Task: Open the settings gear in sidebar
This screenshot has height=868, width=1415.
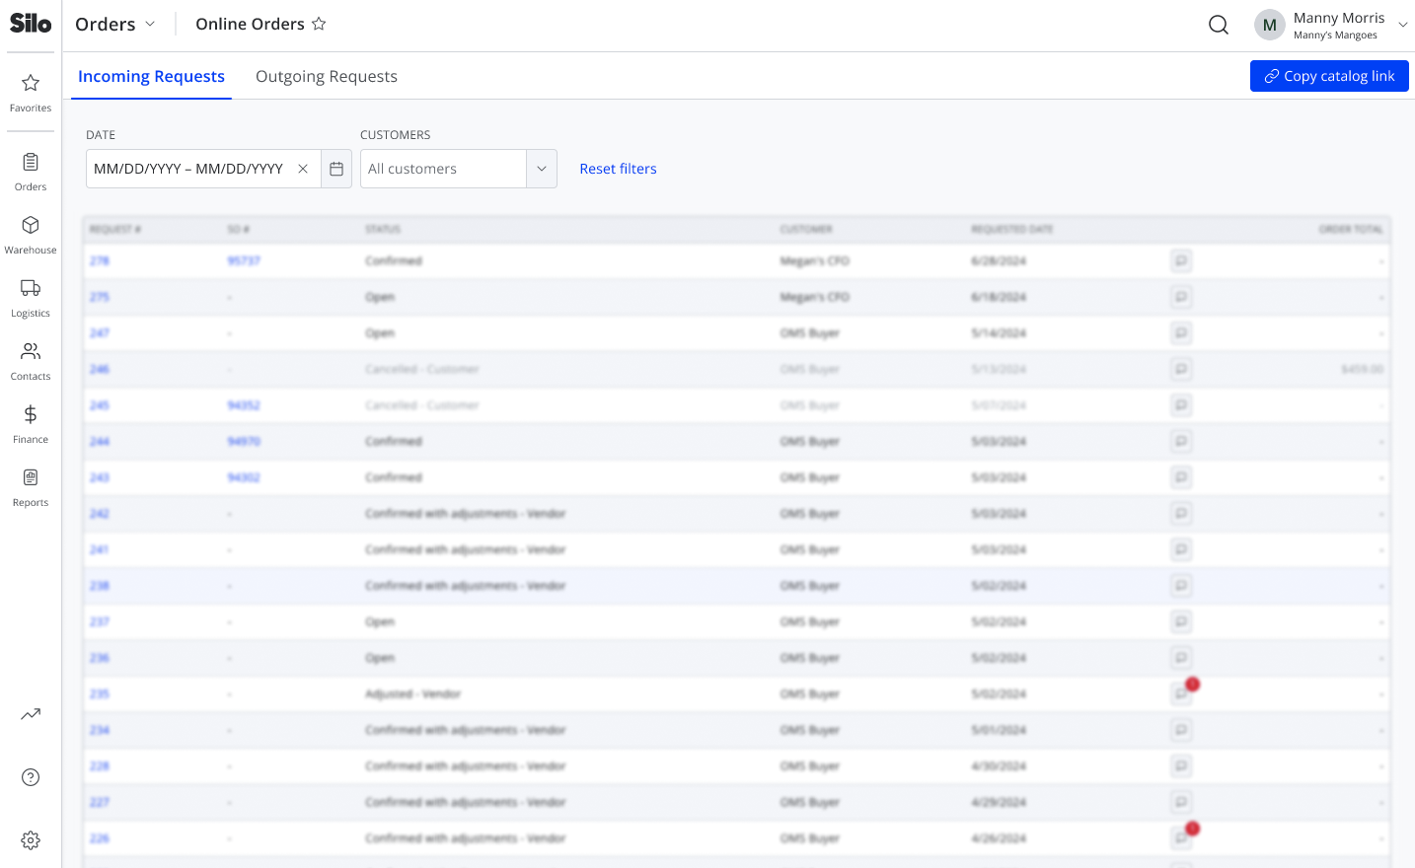Action: pyautogui.click(x=31, y=840)
